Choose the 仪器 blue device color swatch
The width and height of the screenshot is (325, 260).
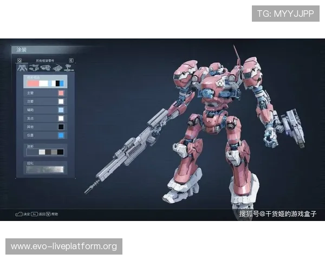(x=61, y=135)
